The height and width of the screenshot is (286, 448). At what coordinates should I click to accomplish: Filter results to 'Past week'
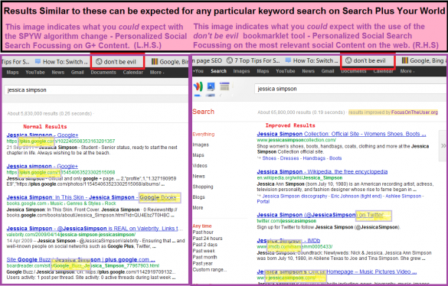pos(204,251)
